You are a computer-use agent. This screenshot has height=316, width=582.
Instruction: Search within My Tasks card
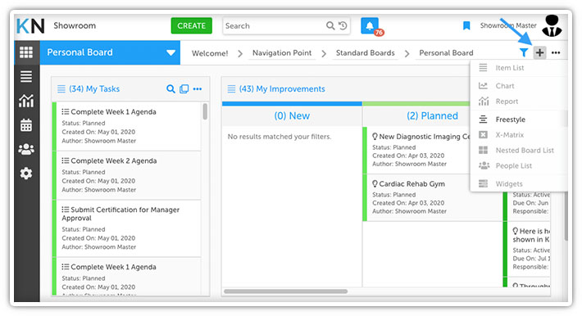coord(171,88)
